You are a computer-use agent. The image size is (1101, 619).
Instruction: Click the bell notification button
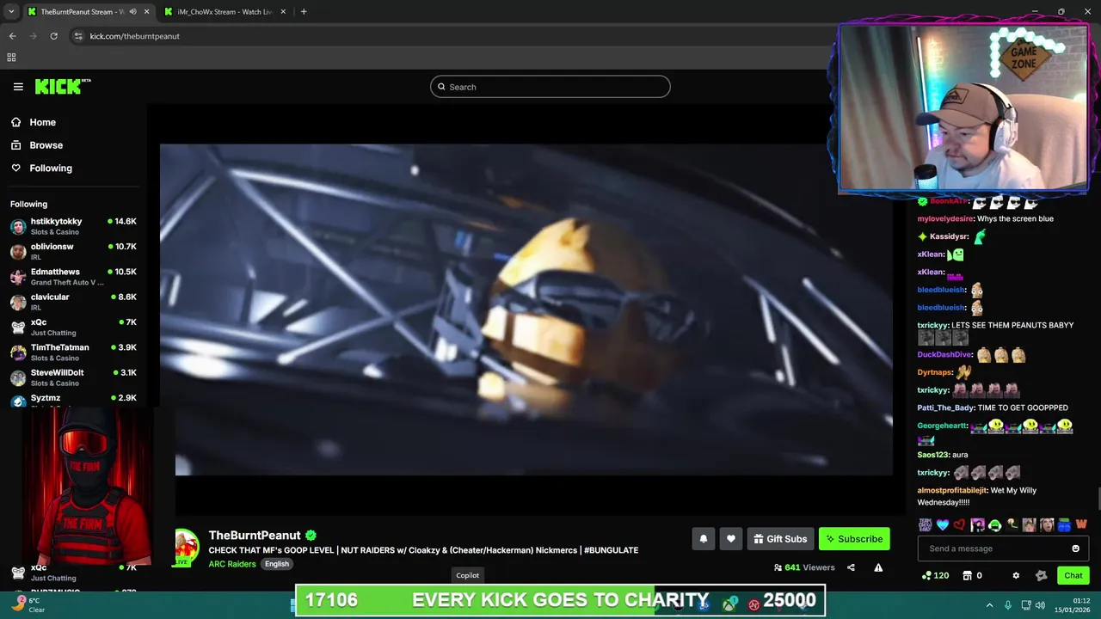click(703, 539)
